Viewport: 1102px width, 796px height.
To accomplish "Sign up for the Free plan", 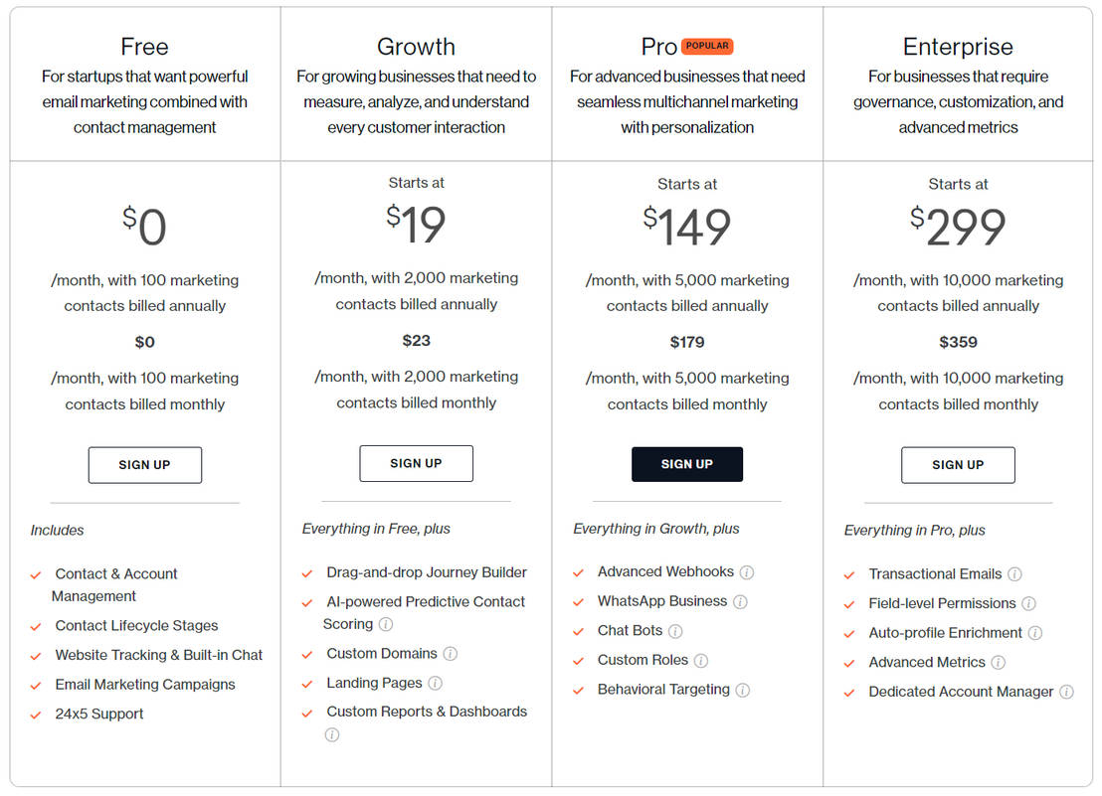I will (144, 465).
